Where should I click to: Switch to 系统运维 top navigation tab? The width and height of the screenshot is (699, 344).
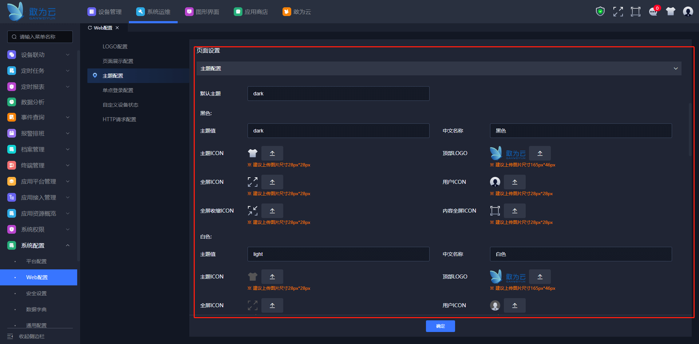153,12
